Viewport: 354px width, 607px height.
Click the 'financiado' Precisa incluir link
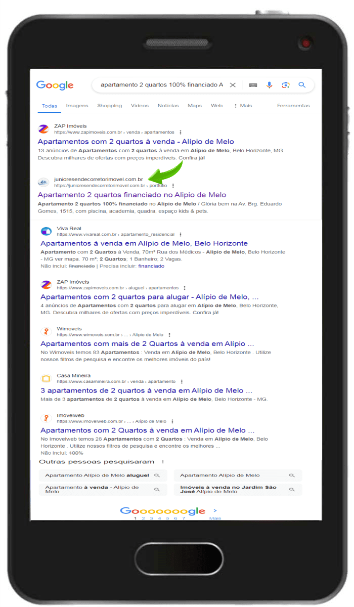point(151,266)
